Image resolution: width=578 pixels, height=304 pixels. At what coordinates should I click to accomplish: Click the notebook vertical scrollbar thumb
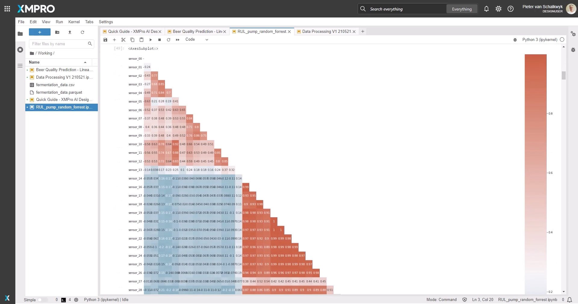click(x=564, y=75)
